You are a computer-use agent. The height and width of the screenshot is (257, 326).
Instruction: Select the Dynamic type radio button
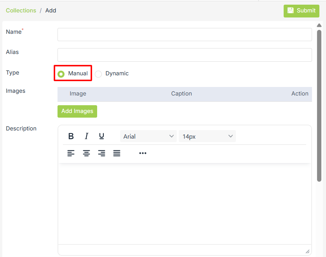98,74
